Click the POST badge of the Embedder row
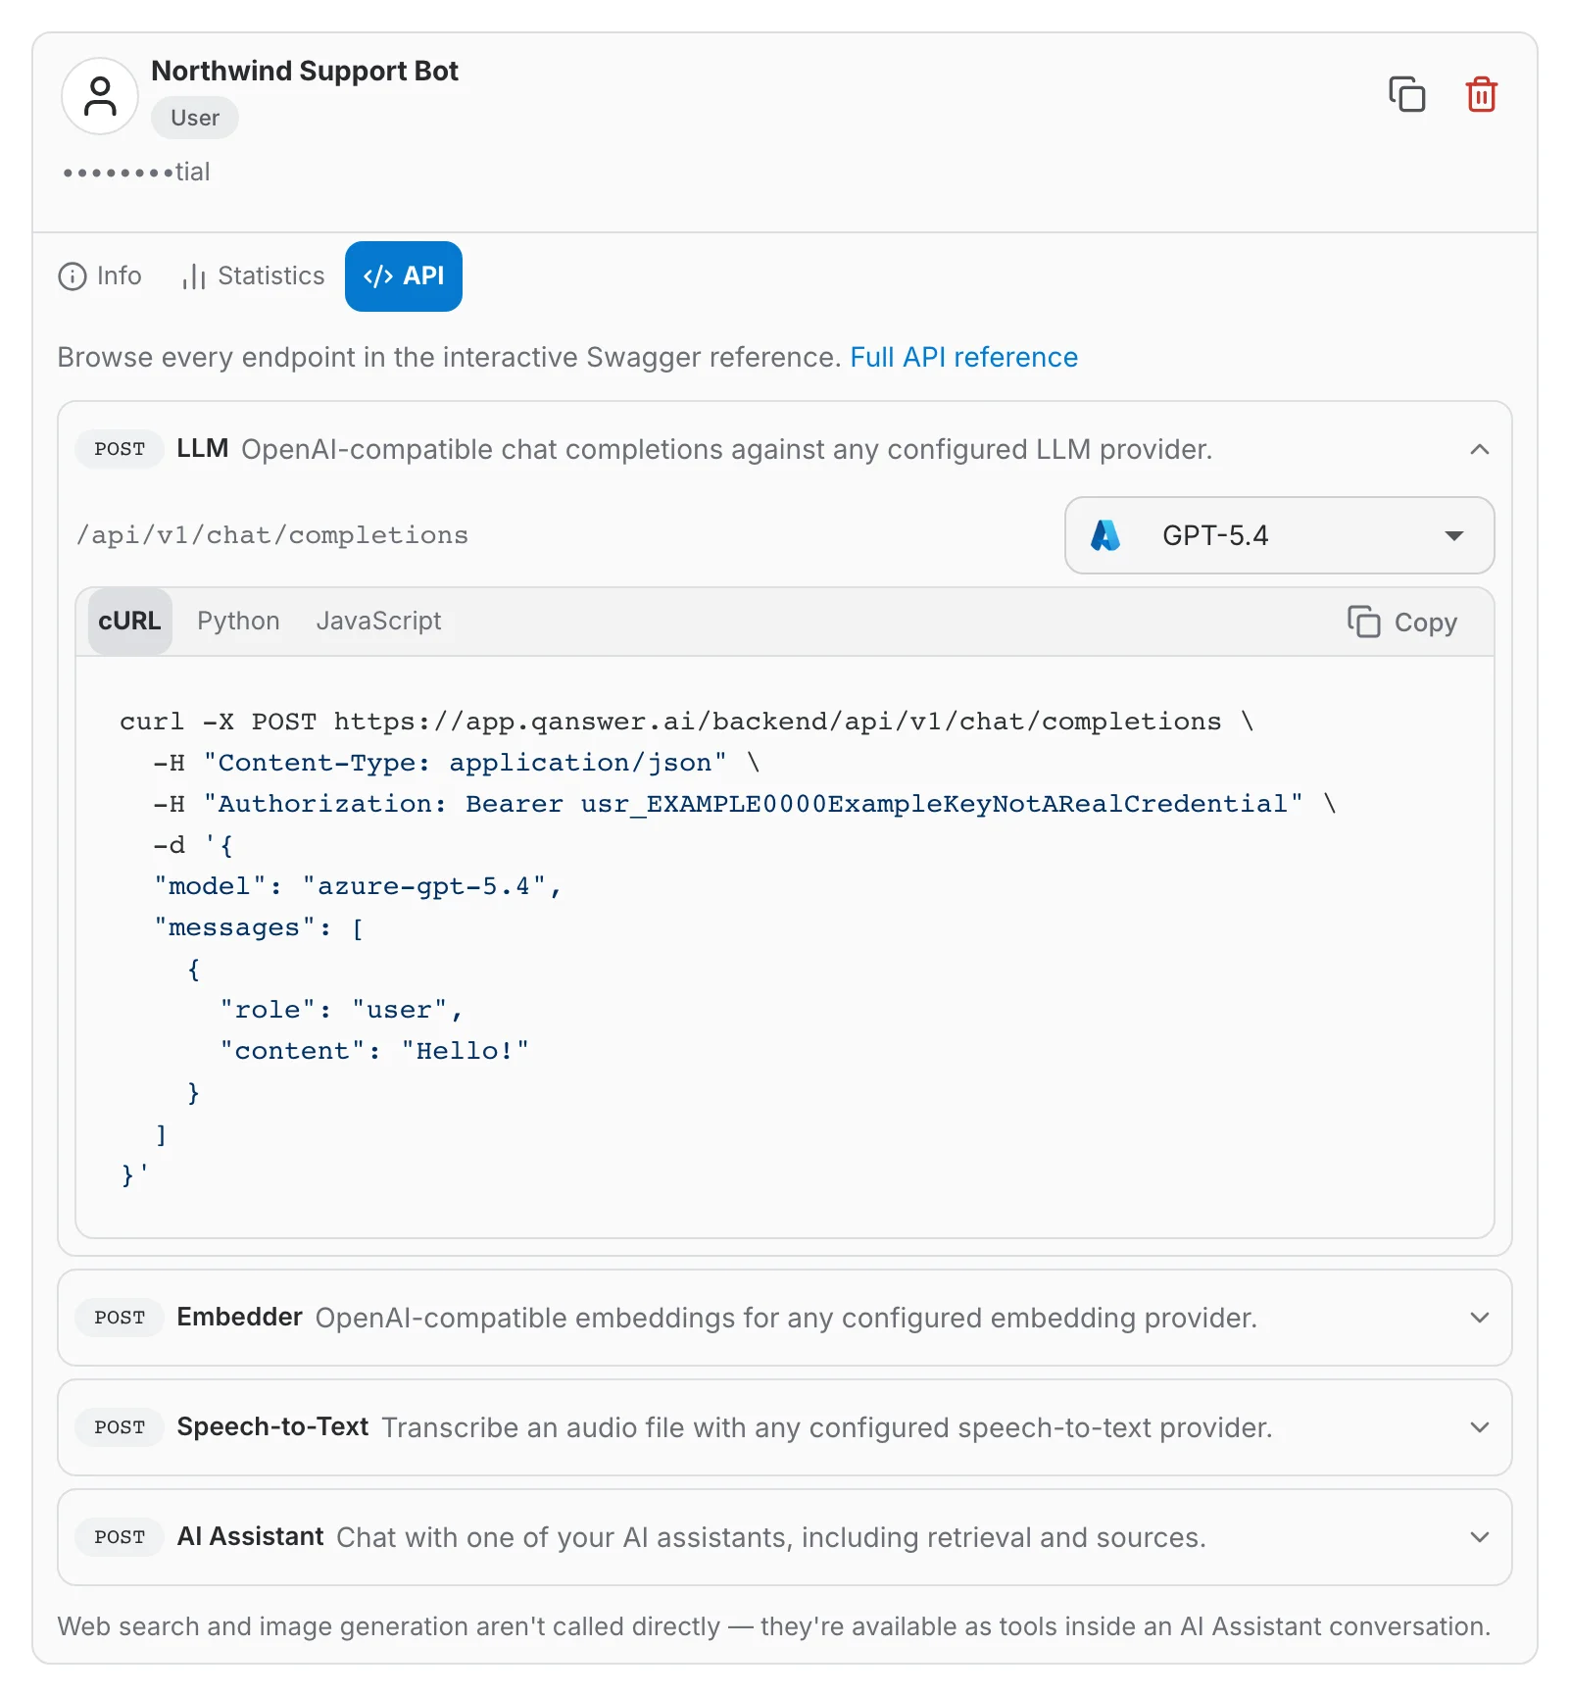 click(120, 1318)
